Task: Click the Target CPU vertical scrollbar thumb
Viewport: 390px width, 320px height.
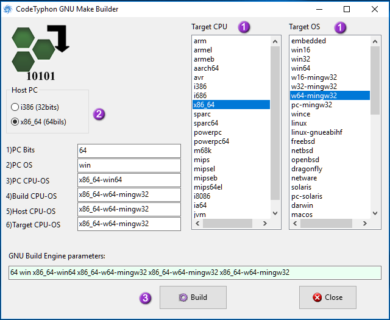Action: tap(275, 123)
